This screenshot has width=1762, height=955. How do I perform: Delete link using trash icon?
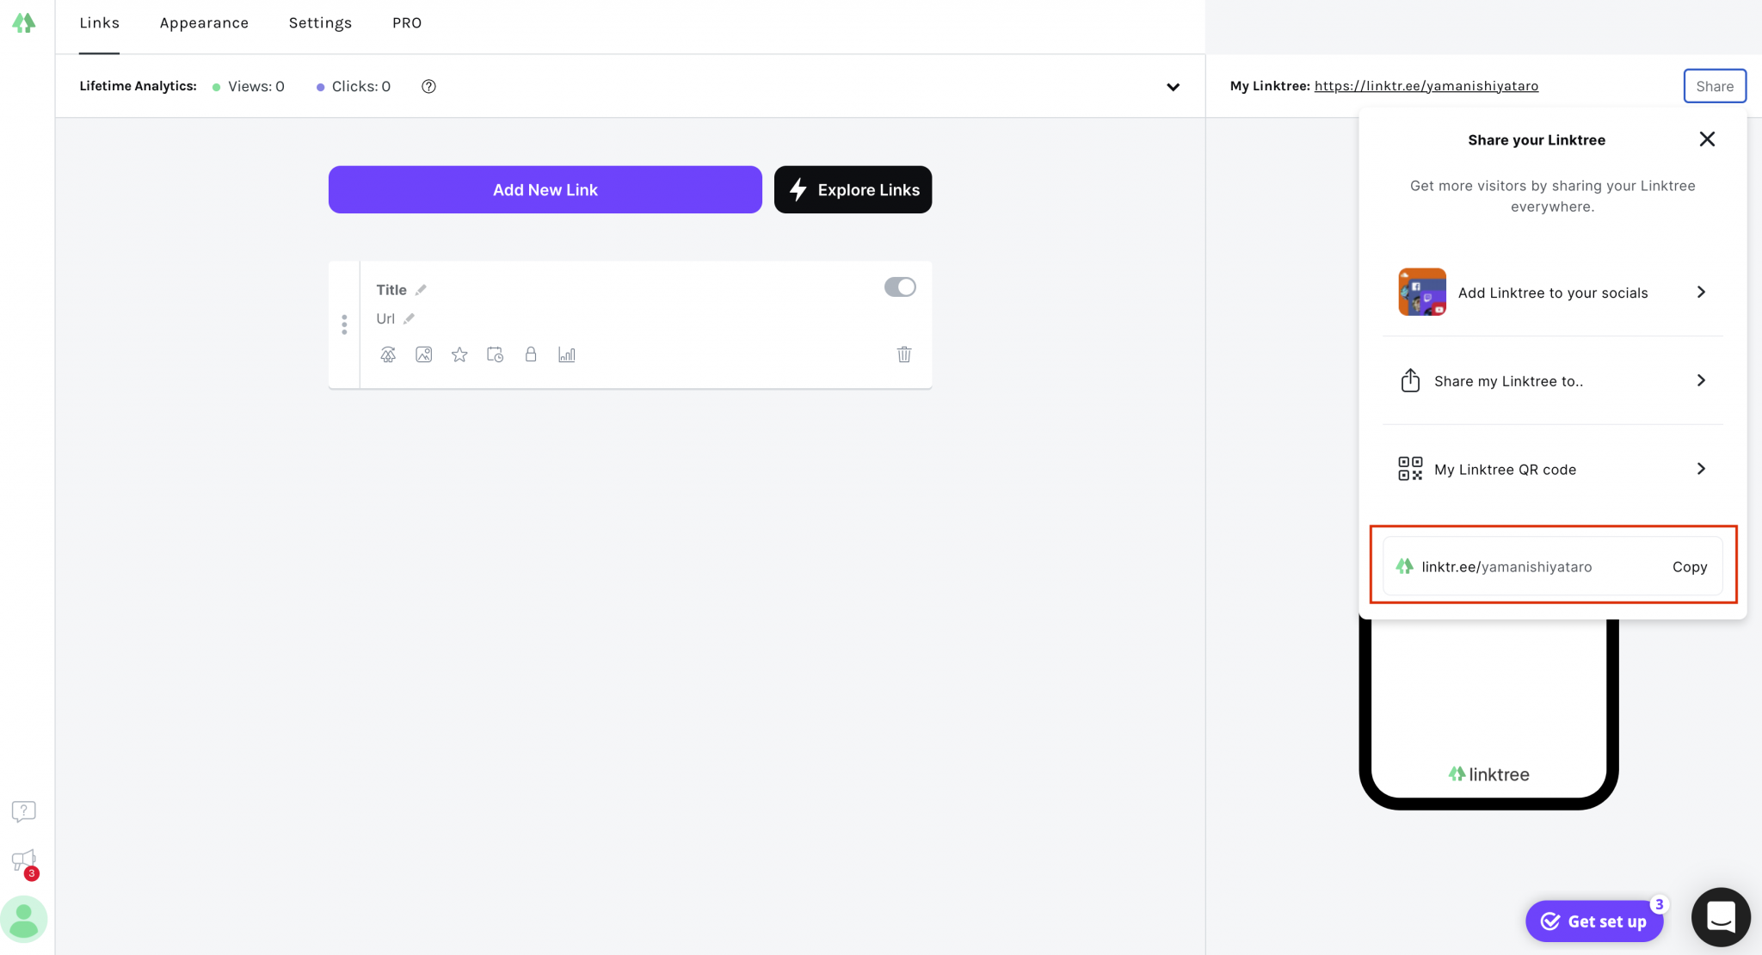click(x=903, y=354)
